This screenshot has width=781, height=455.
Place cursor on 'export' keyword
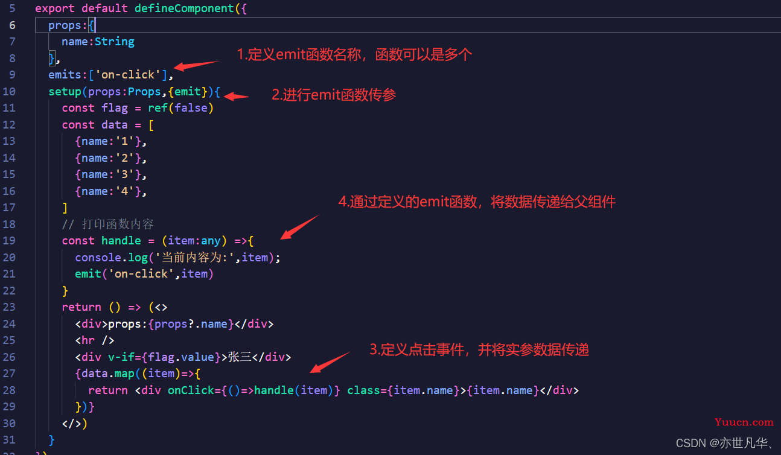[x=55, y=8]
